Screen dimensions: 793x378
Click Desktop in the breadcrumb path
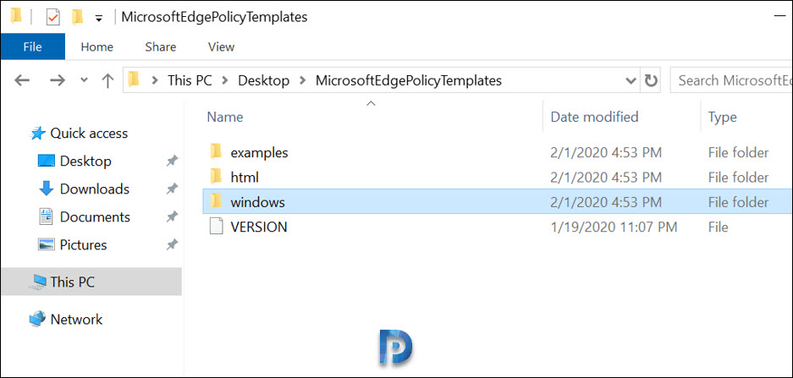[263, 80]
